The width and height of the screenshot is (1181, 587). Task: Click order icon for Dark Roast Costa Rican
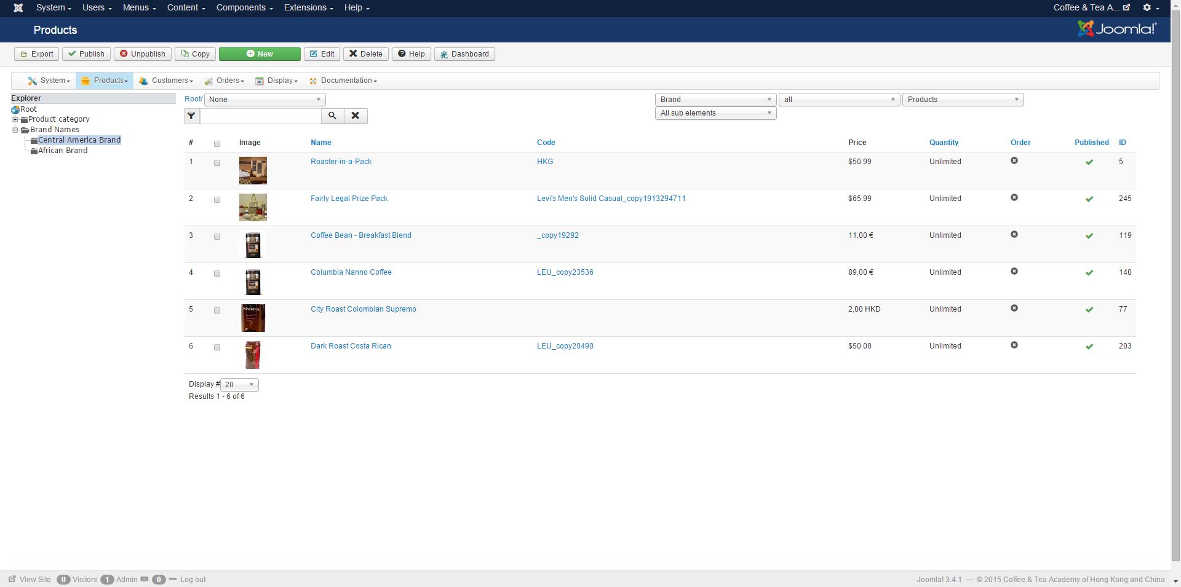1014,345
